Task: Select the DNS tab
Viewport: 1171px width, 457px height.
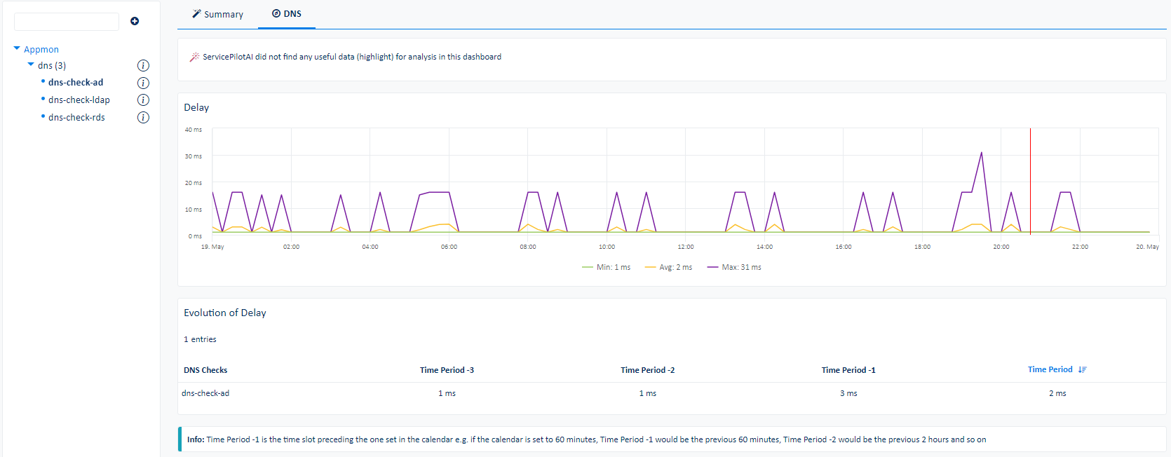Action: coord(287,14)
